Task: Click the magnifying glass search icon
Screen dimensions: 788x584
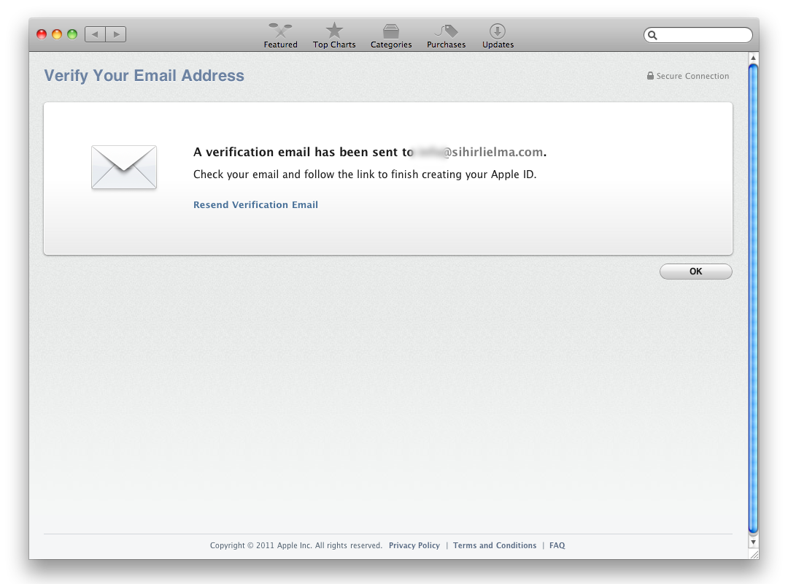Action: tap(652, 35)
